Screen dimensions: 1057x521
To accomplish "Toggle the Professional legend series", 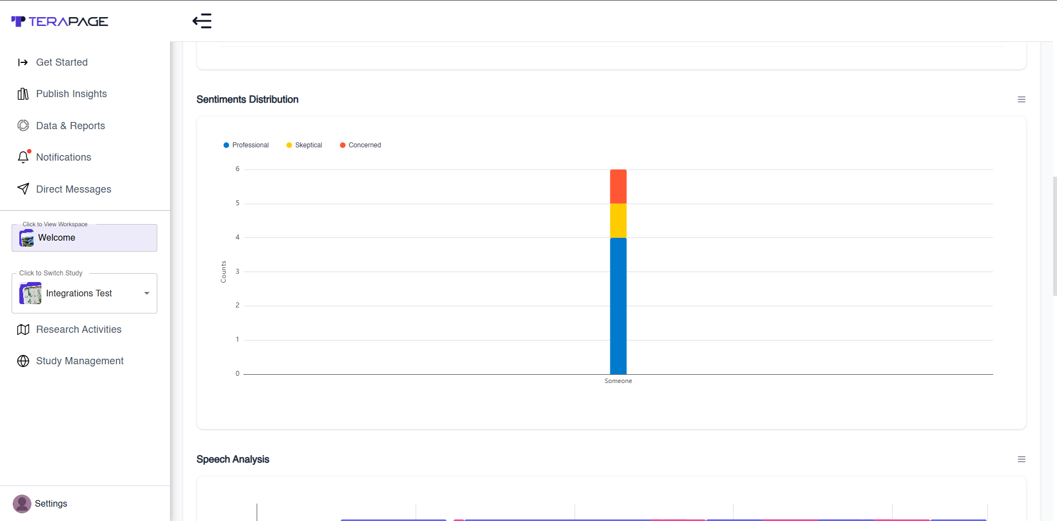I will point(246,145).
